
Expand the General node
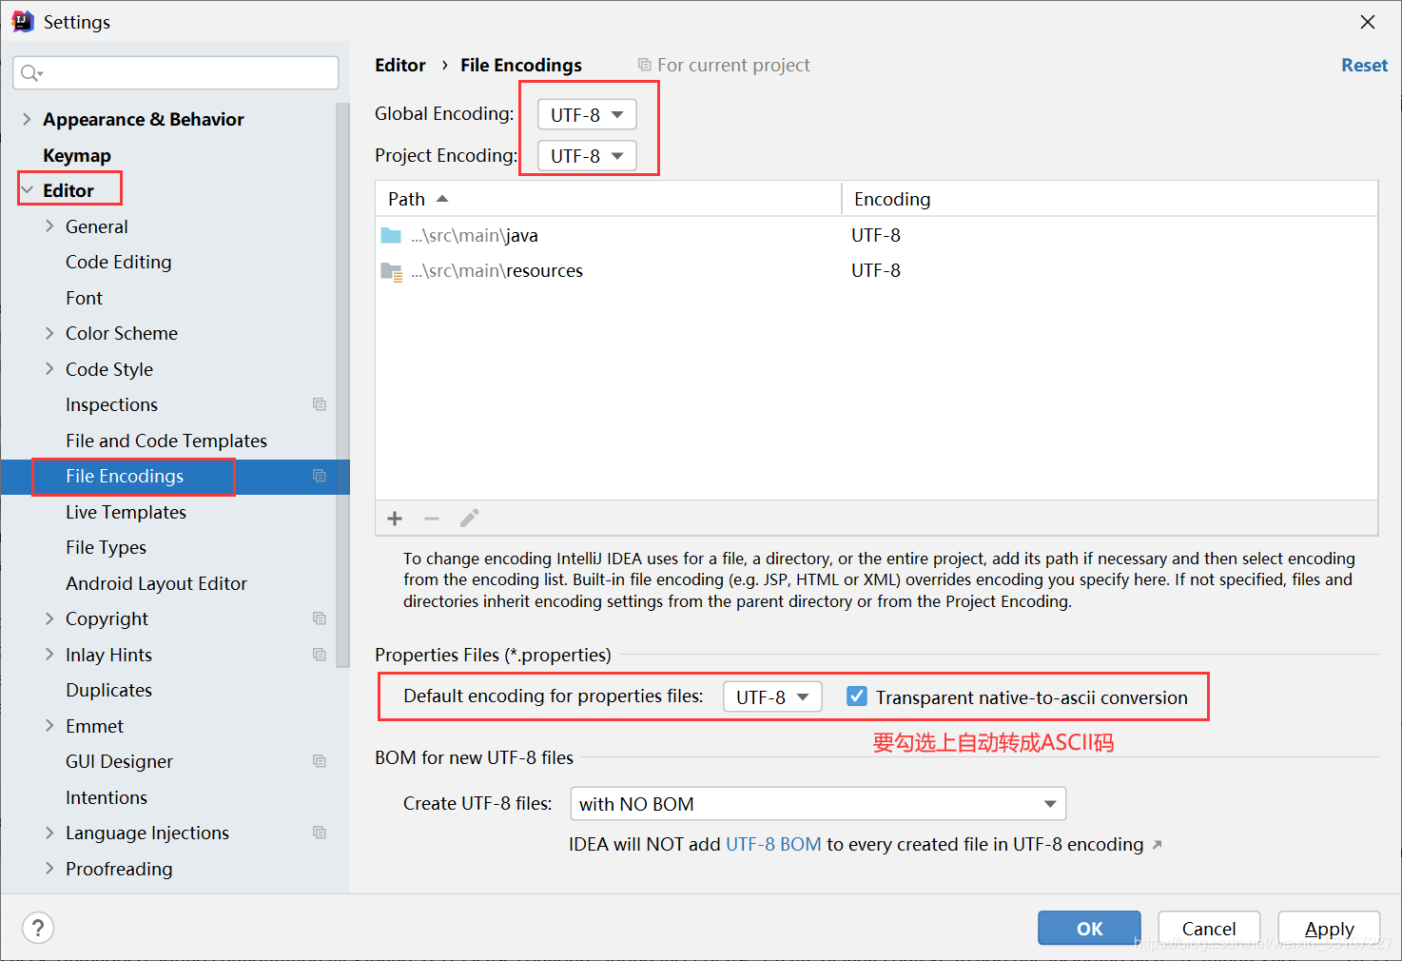point(49,226)
